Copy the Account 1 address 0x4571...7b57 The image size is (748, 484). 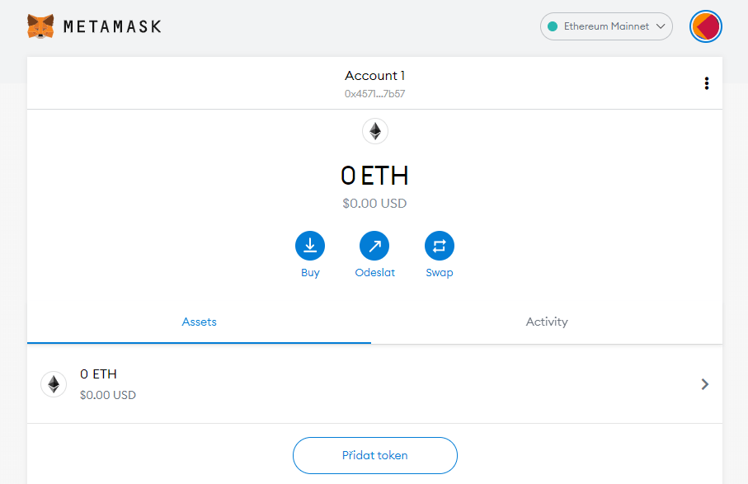[x=374, y=94]
